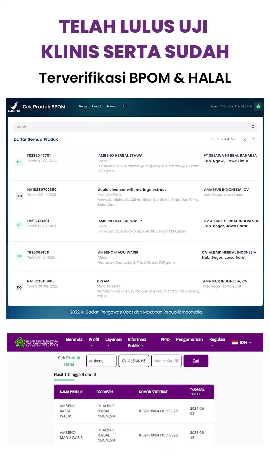Click the Cari search button
Viewport: 270px width, 463px height.
point(196,361)
